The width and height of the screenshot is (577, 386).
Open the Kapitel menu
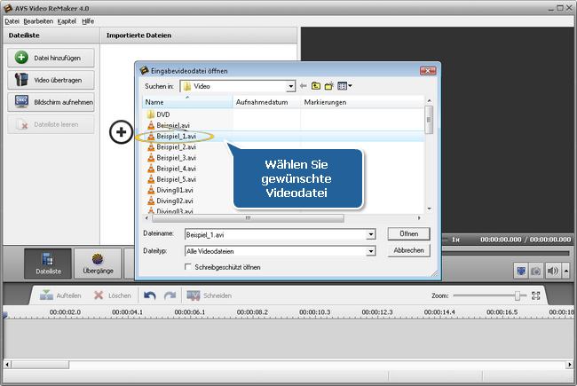pos(67,21)
